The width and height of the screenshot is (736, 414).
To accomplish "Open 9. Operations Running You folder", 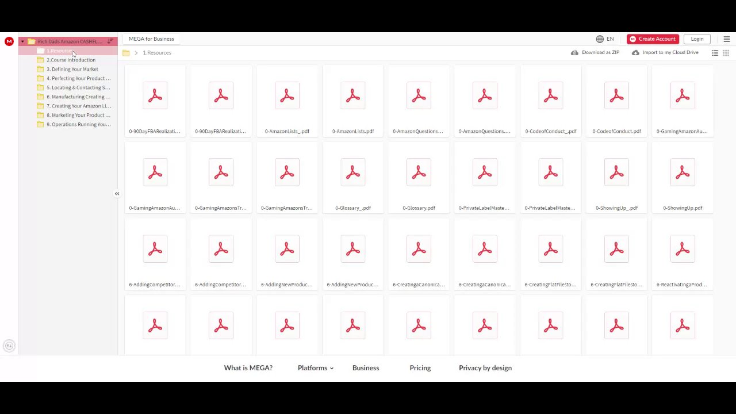I will click(68, 124).
